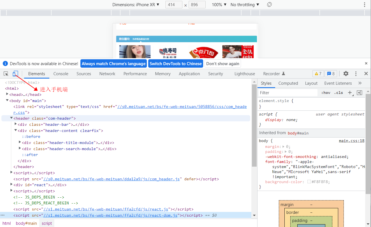Click the info icon in the language infobar
The width and height of the screenshot is (371, 227).
point(5,63)
